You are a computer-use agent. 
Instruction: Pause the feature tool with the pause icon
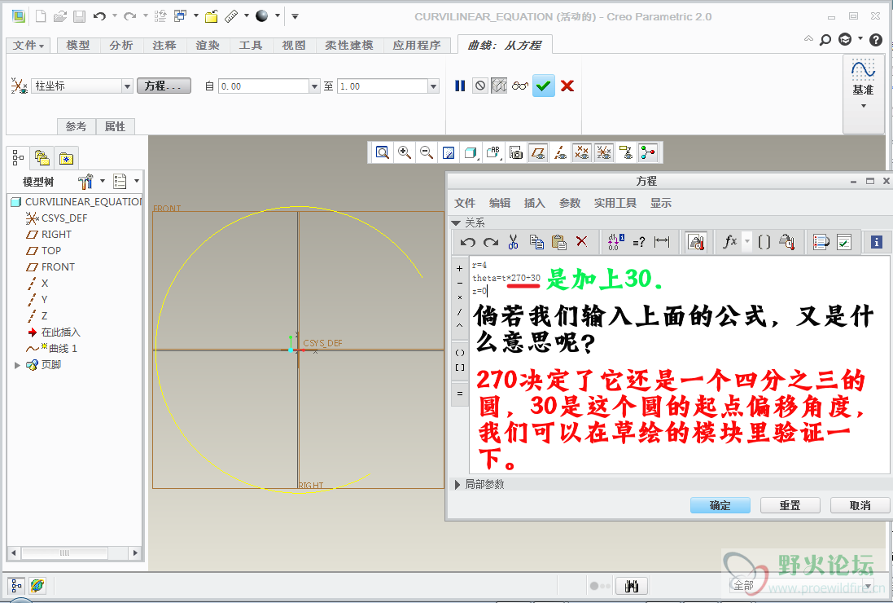click(460, 86)
